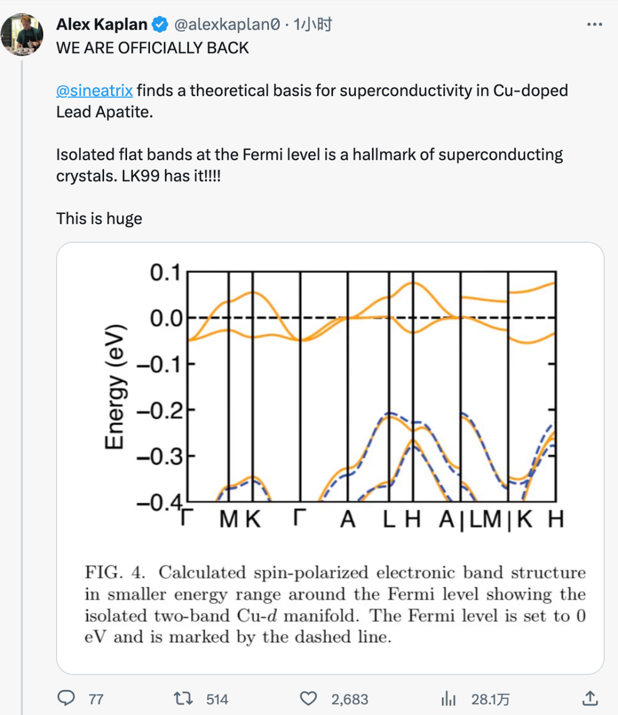The height and width of the screenshot is (715, 618).
Task: Click the @alexkaplan0 handle
Action: 227,25
